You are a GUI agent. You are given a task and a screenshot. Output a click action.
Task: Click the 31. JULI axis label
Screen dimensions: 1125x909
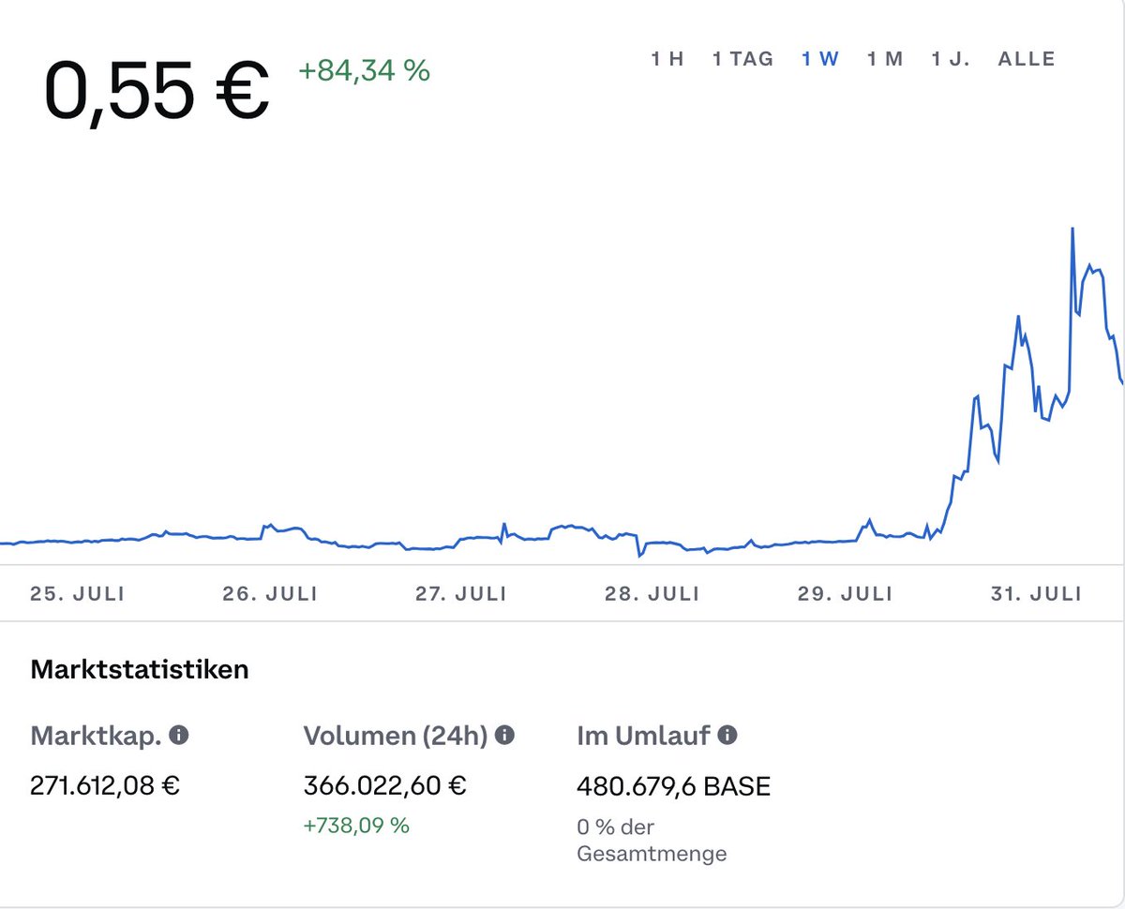[1037, 594]
